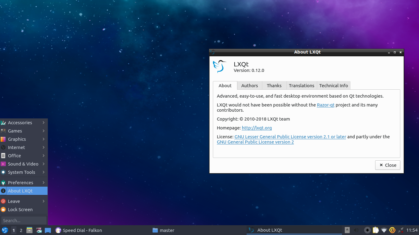Viewport: 419px width, 235px height.
Task: Open the LXQt main menu launcher button
Action: coord(5,230)
